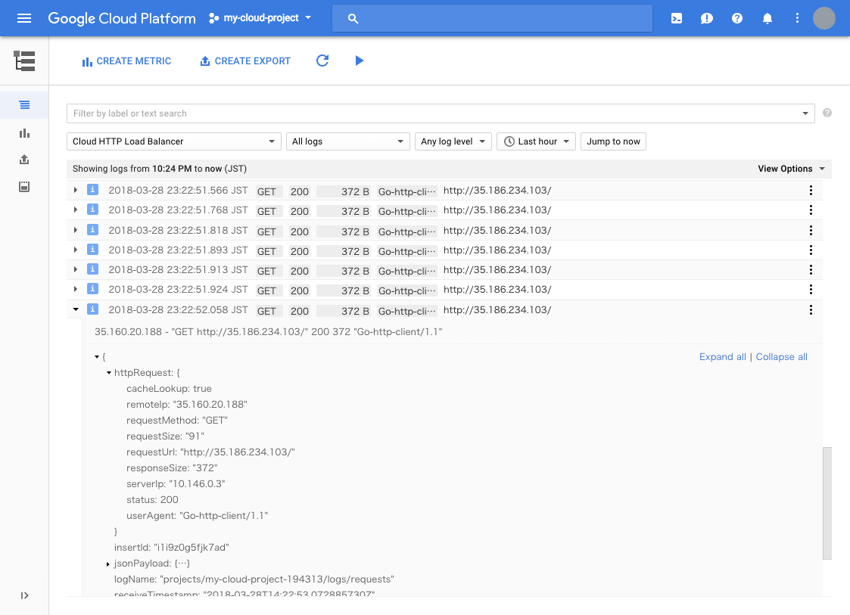
Task: Click info severity icon for 23:22:52.058 entry
Action: [x=92, y=309]
